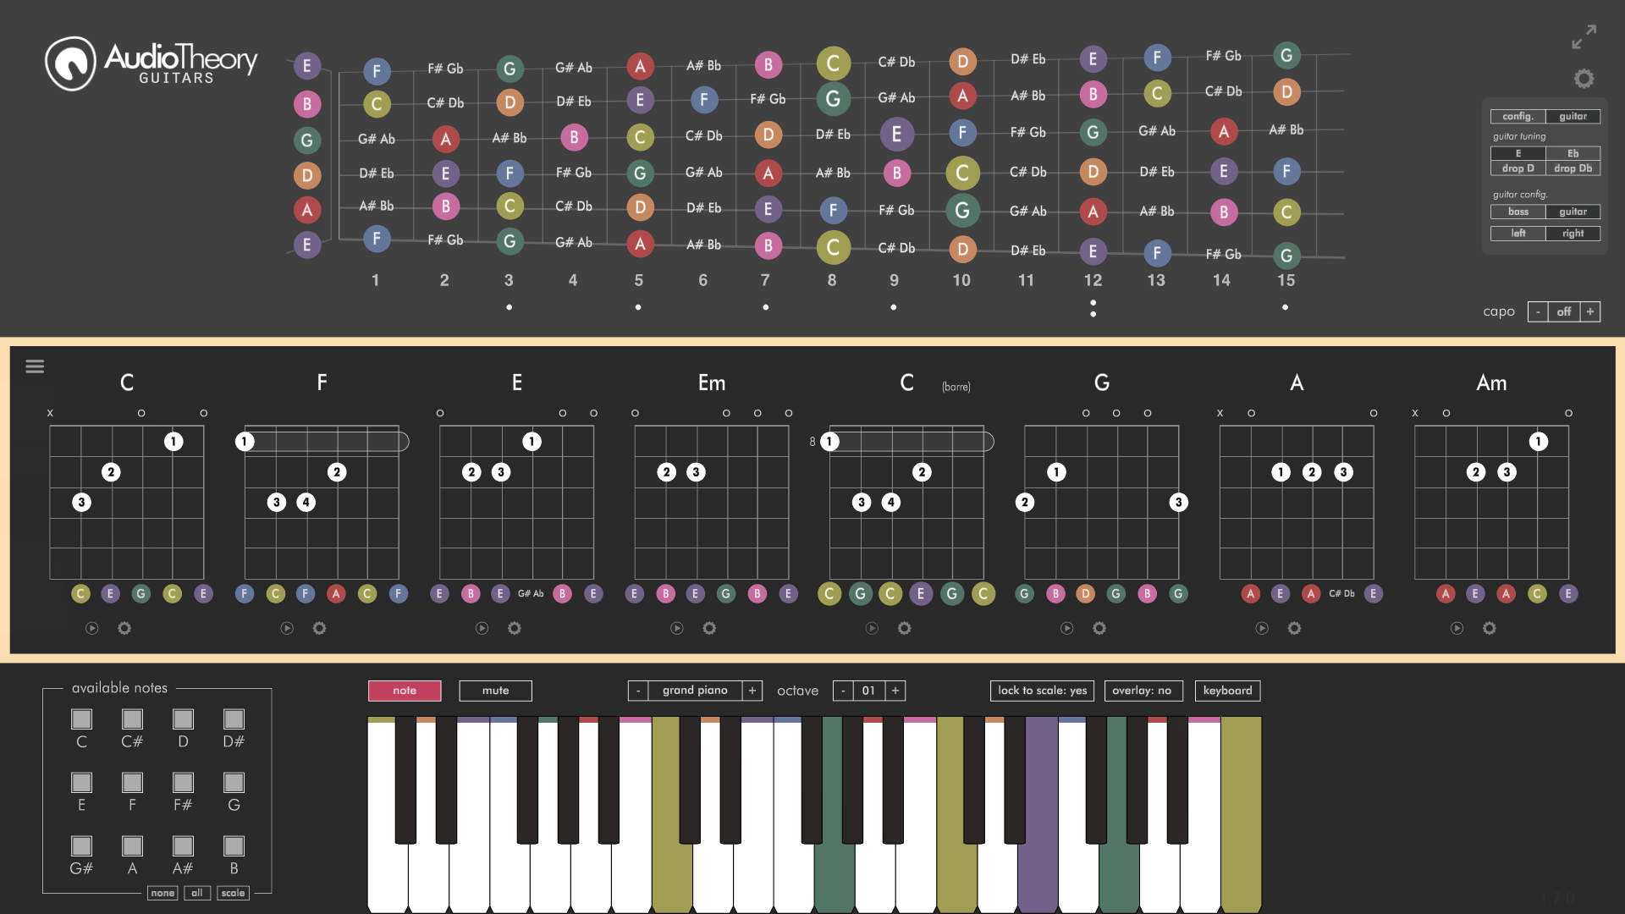This screenshot has height=914, width=1625.
Task: Click the keyboard button to open keyboard
Action: point(1228,690)
